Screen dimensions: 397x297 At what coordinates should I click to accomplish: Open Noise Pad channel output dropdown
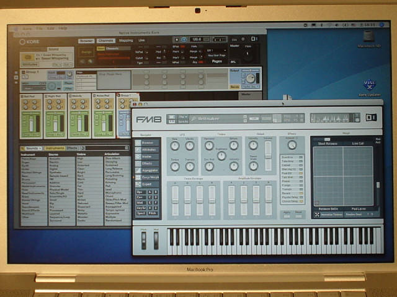coord(104,134)
